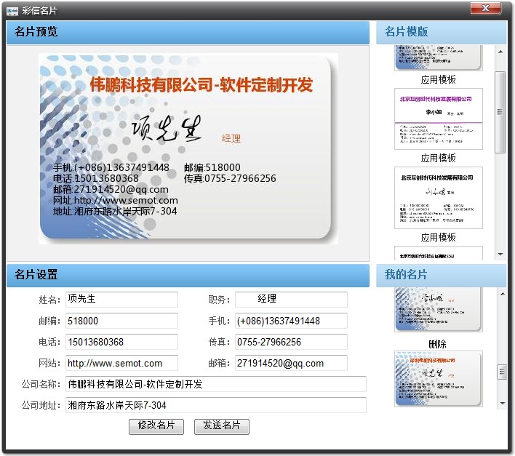Viewport: 515px width, 456px height.
Task: Click the up arrow of the 名片模版 scrollbar
Action: pos(500,52)
